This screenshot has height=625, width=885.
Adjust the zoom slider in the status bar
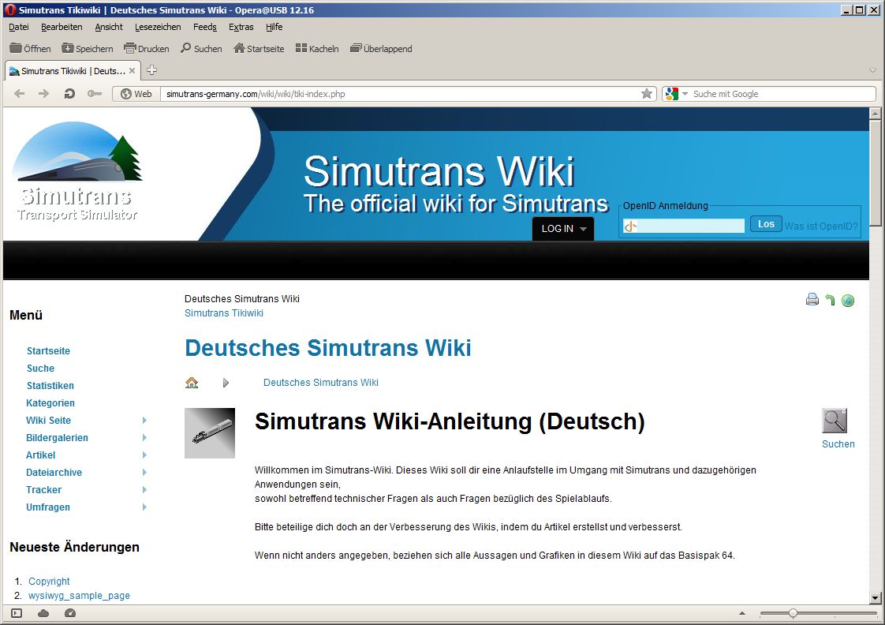pos(793,613)
